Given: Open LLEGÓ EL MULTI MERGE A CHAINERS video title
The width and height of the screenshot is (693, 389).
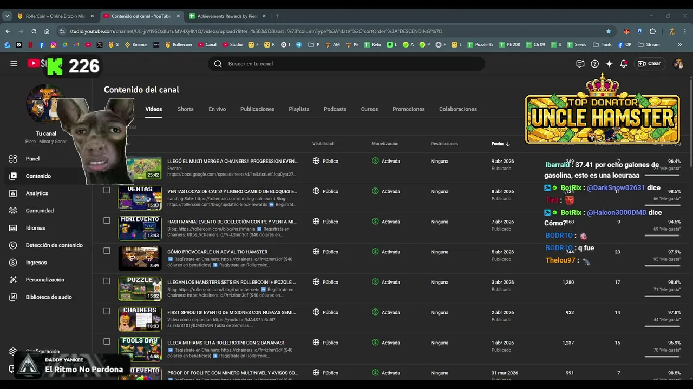Looking at the screenshot, I should pos(232,161).
